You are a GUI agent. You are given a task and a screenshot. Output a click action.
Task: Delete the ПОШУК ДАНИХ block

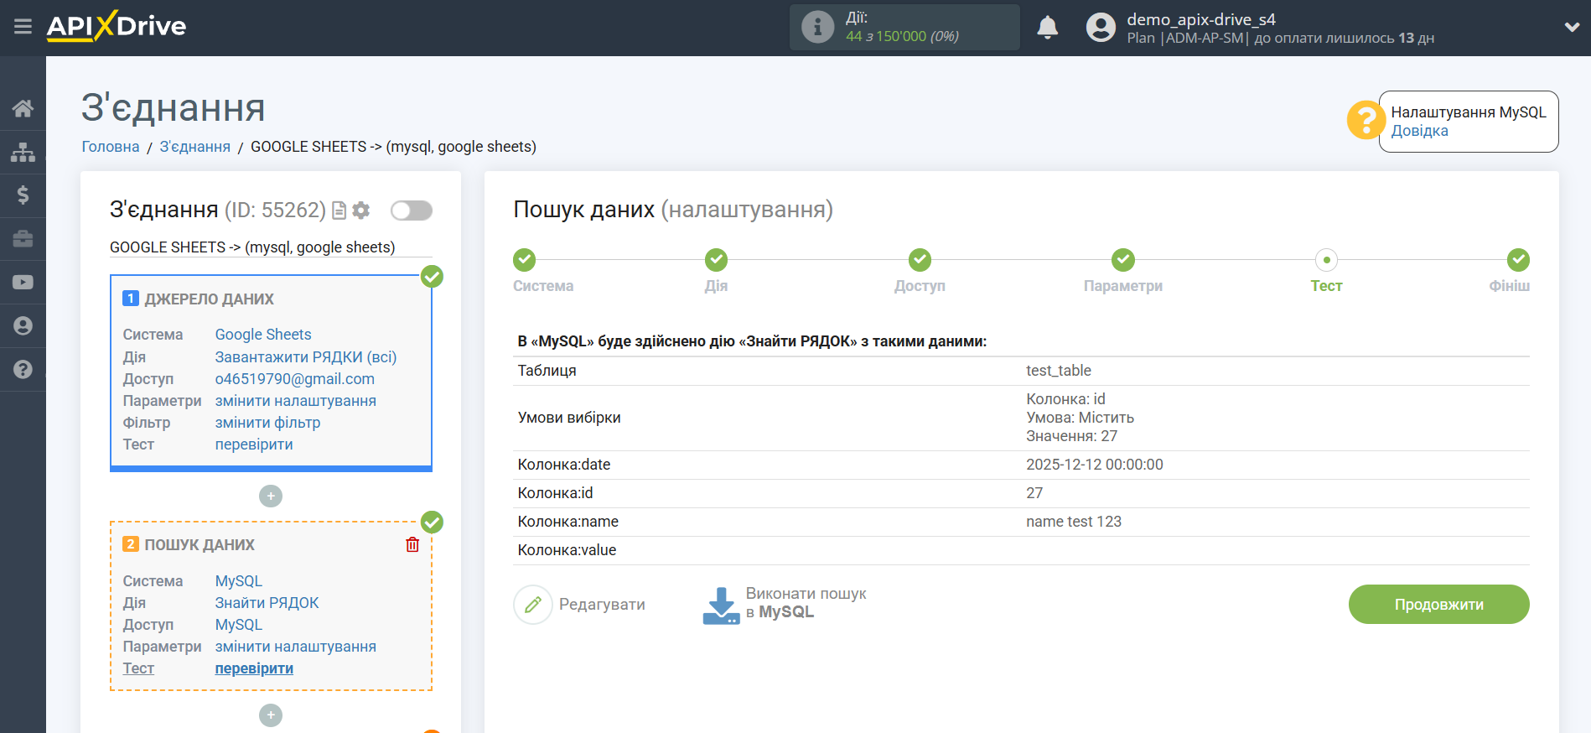point(412,545)
